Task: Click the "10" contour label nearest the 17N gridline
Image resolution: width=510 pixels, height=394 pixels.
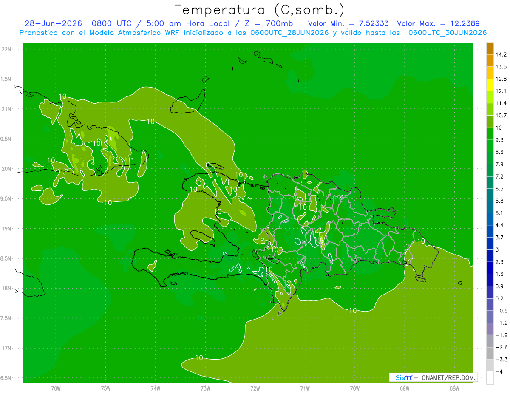Action: (199, 357)
